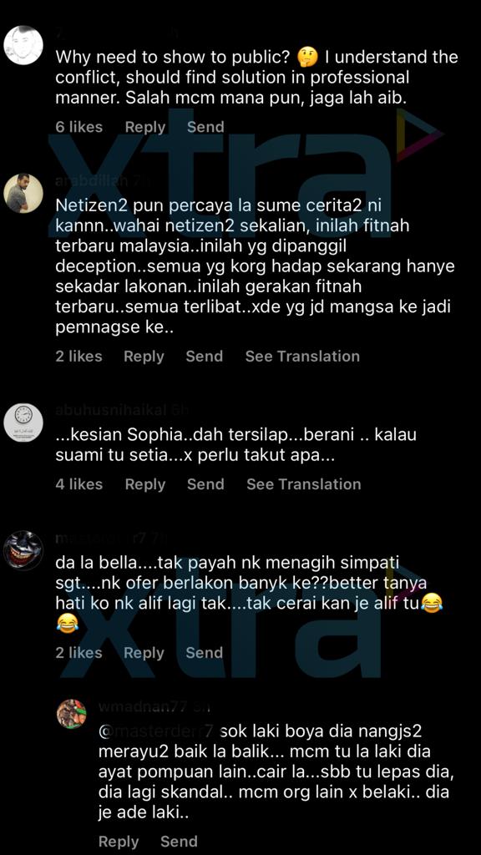The image size is (481, 855).
Task: Reply to the 'da la bella' comment
Action: [144, 653]
